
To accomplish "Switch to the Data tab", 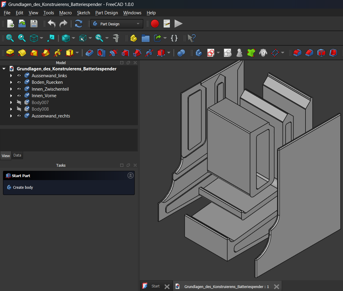I will 17,155.
